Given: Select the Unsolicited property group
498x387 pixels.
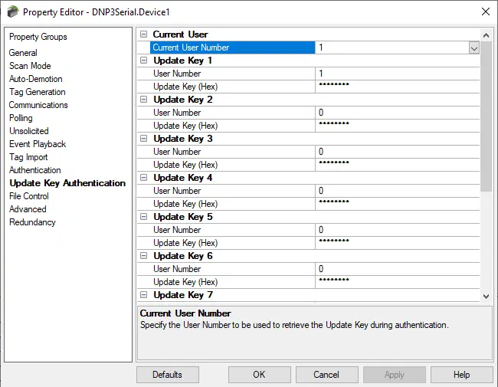Looking at the screenshot, I should [29, 131].
